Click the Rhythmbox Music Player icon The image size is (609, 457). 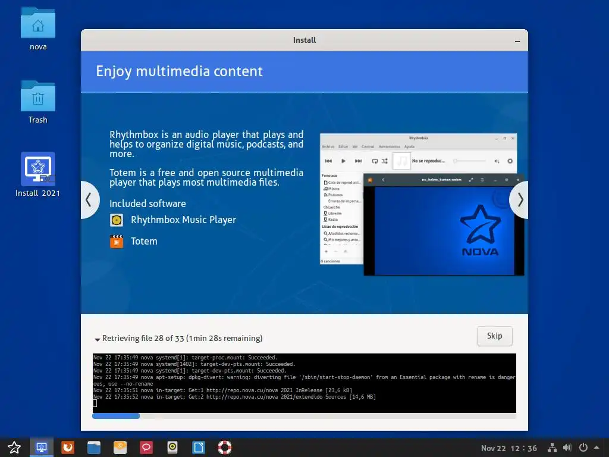tap(116, 220)
